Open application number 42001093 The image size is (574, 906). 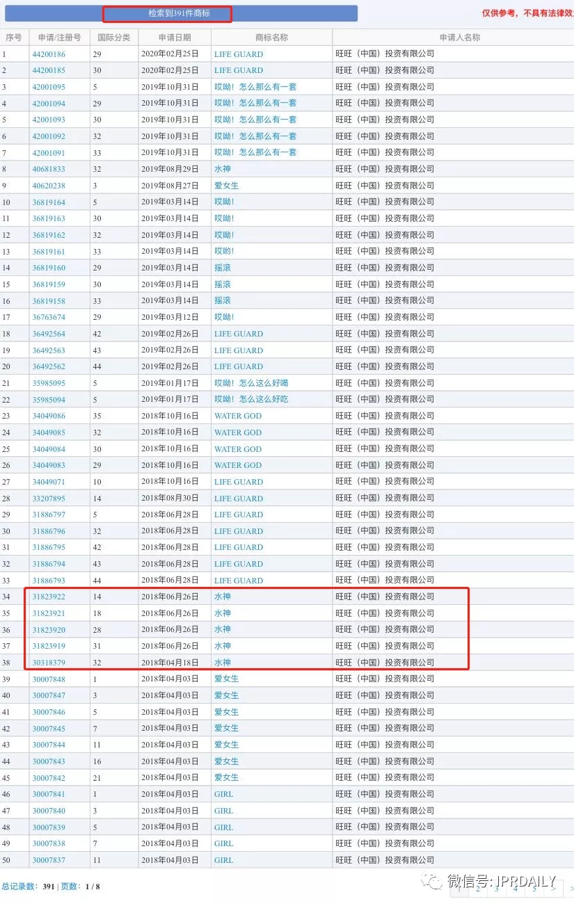[x=49, y=120]
